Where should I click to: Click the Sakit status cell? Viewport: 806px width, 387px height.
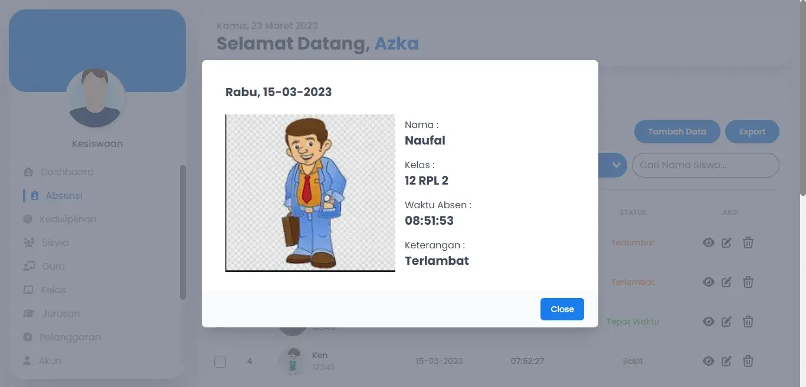(633, 361)
